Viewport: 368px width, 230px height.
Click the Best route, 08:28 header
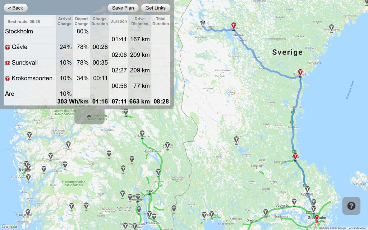tap(24, 22)
